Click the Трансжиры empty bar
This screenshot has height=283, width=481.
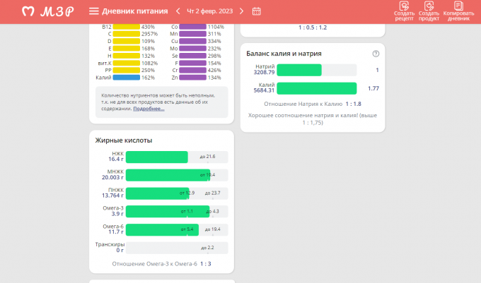(177, 248)
